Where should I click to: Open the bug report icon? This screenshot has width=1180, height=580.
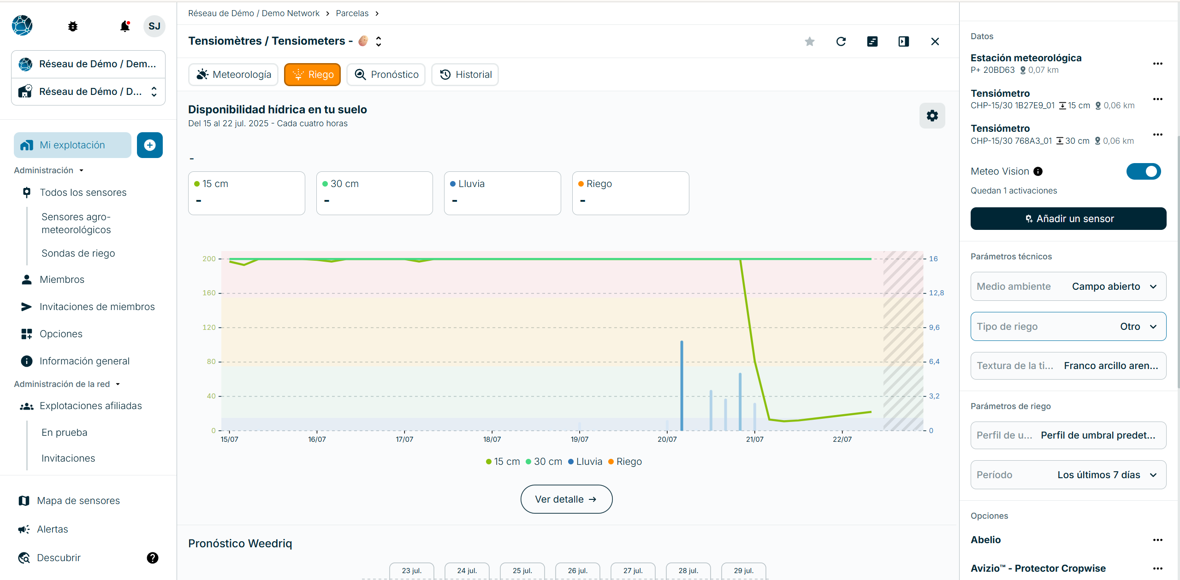click(73, 26)
